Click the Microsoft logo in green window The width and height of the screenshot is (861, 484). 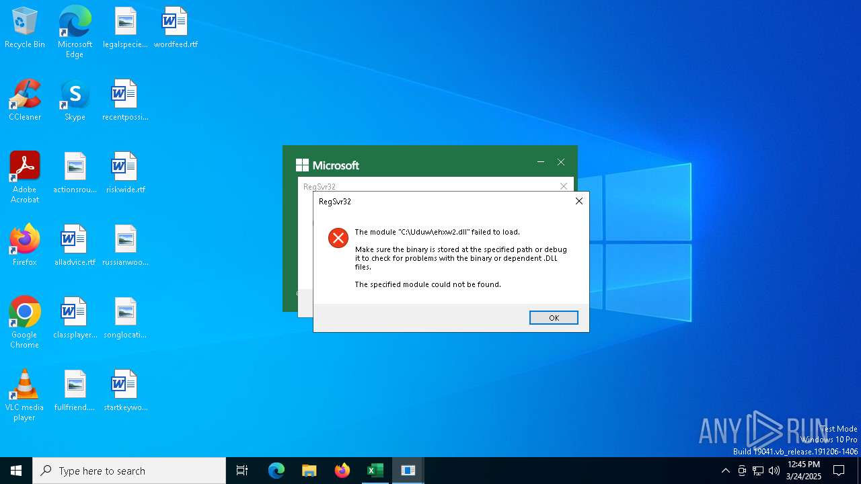click(328, 165)
